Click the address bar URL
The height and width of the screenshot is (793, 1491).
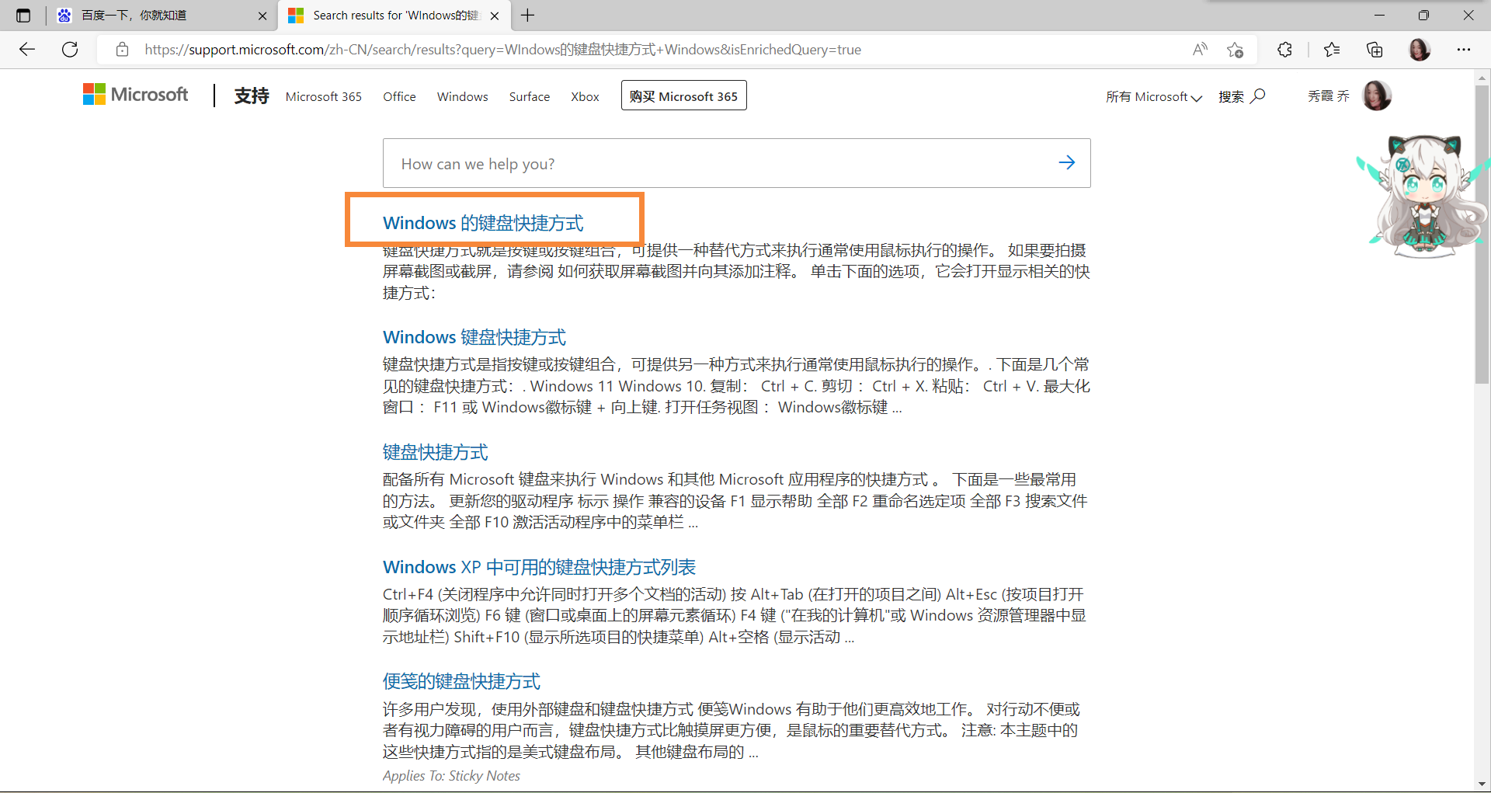coord(502,50)
